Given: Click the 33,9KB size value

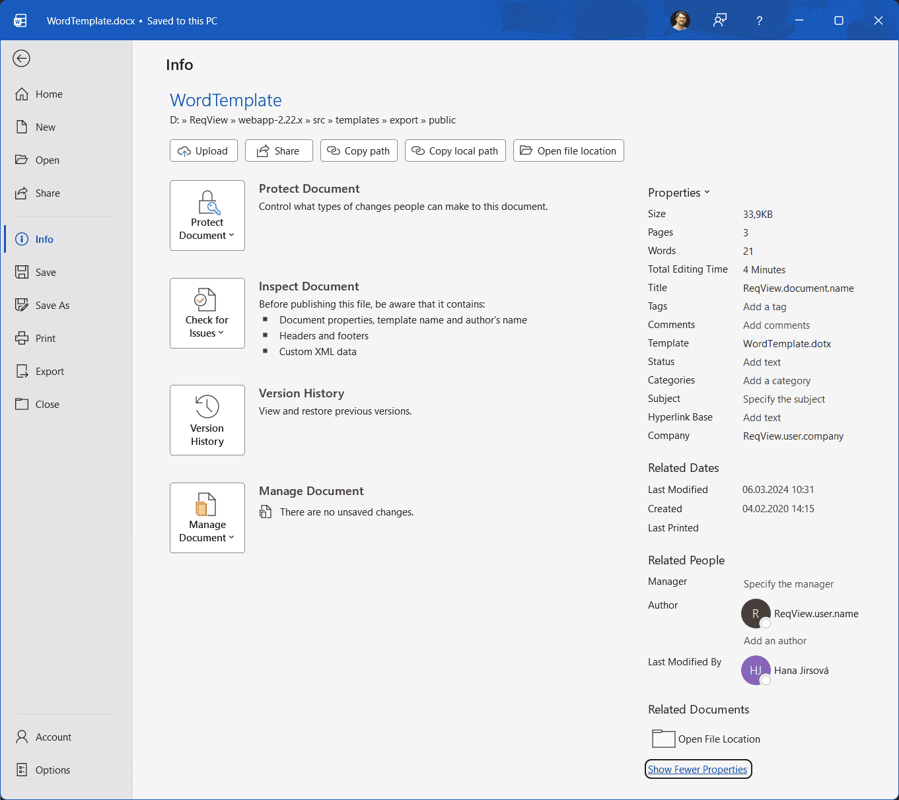Looking at the screenshot, I should tap(758, 215).
